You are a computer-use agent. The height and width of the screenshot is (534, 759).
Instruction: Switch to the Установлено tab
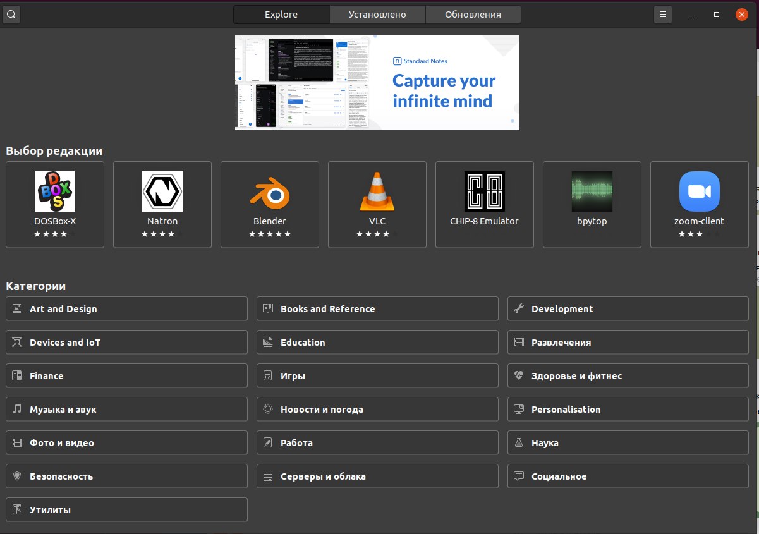(377, 15)
